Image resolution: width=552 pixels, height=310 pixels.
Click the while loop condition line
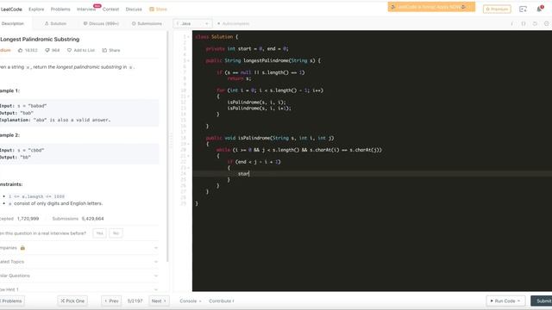(299, 150)
